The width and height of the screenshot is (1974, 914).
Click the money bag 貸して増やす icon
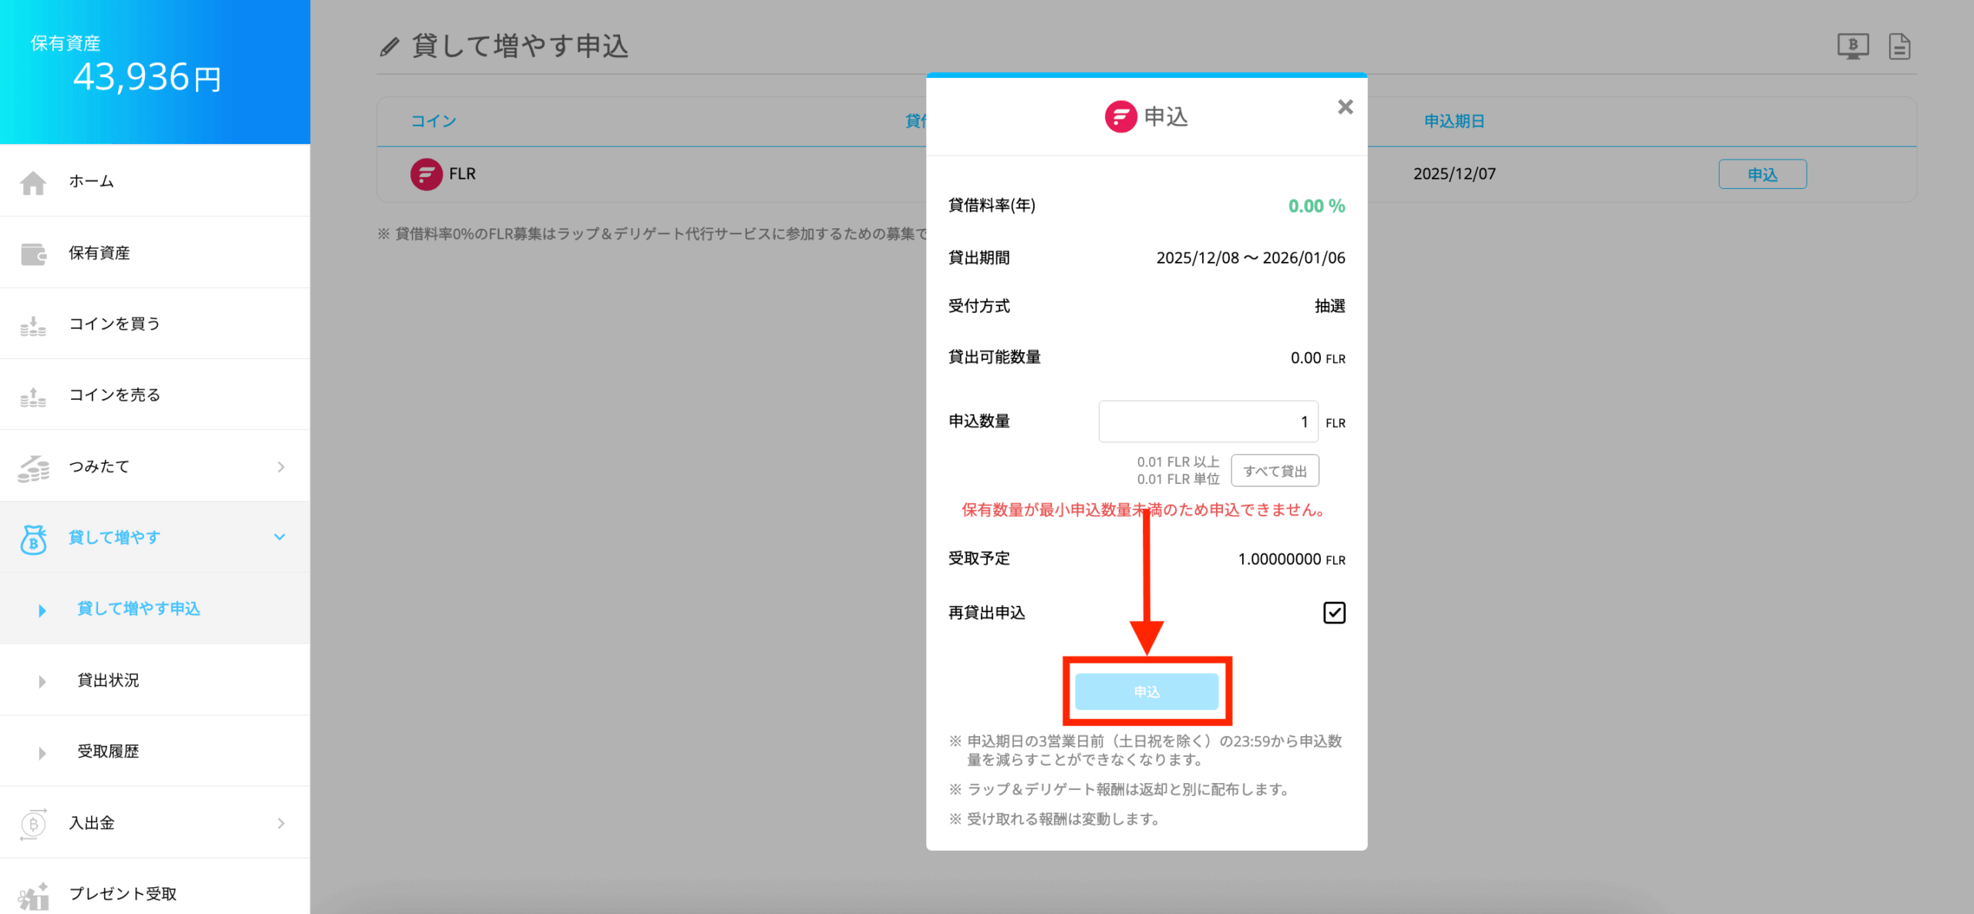[33, 539]
